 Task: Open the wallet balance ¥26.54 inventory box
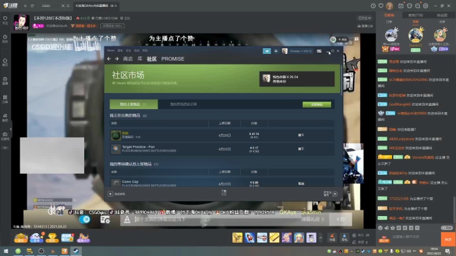(x=297, y=79)
